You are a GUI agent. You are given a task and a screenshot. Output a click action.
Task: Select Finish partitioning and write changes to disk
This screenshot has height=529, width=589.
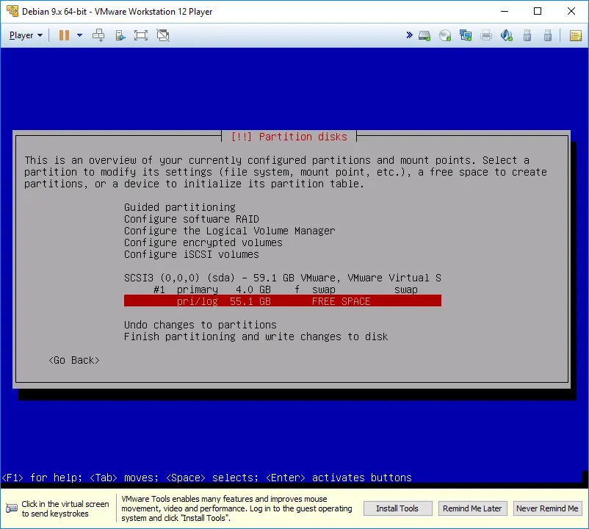256,337
